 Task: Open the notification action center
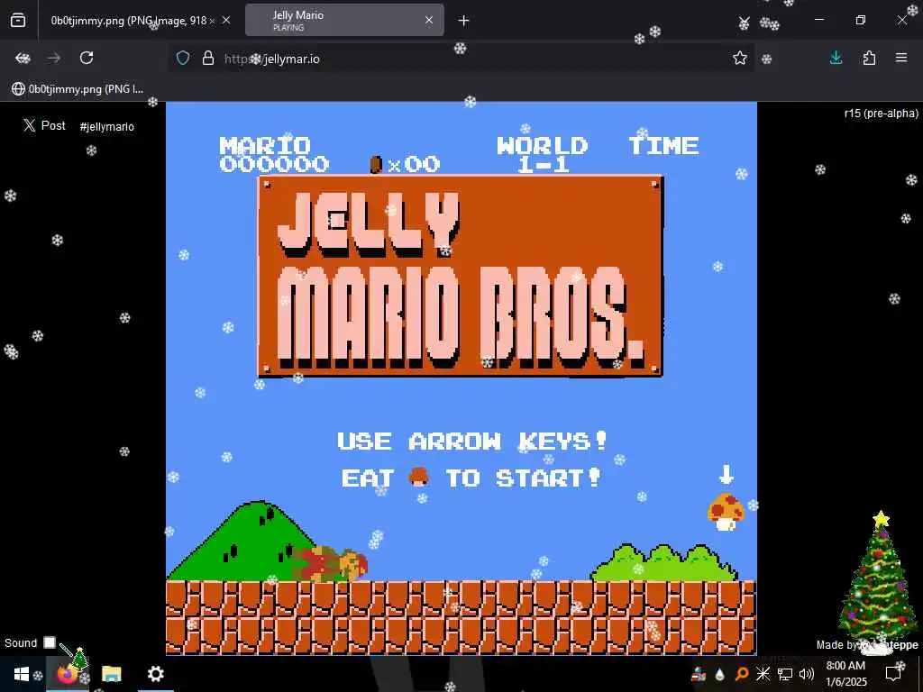click(893, 674)
